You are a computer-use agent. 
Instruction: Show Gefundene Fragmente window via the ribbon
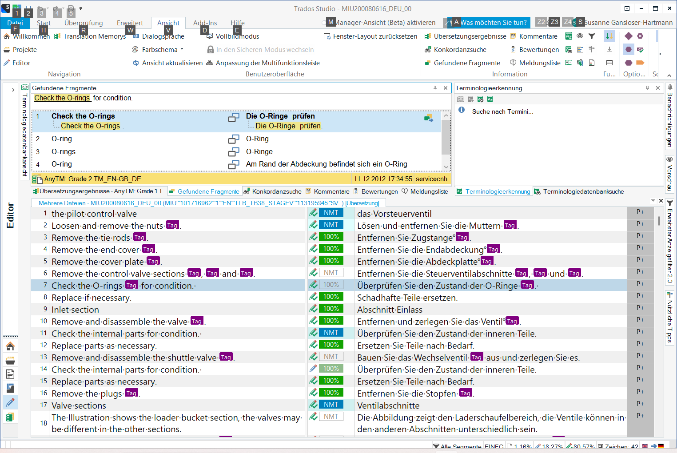462,63
